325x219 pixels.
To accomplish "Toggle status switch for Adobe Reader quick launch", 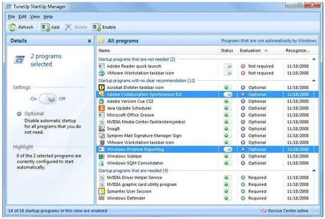I will click(228, 66).
